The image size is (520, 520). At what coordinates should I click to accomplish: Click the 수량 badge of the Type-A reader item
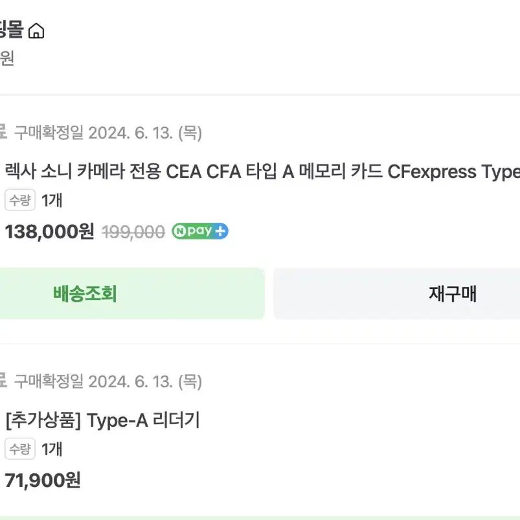pos(20,449)
